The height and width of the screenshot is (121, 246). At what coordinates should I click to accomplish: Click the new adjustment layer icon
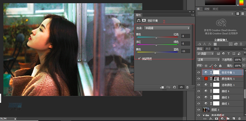coord(222,118)
